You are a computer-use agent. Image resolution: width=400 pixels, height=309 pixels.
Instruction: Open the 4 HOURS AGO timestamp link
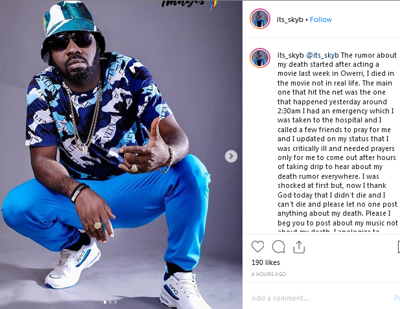tap(268, 274)
